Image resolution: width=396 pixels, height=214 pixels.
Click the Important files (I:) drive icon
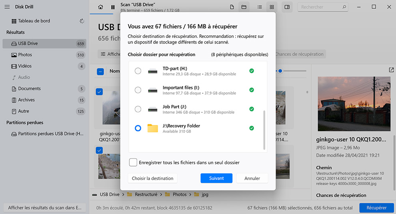tap(153, 90)
